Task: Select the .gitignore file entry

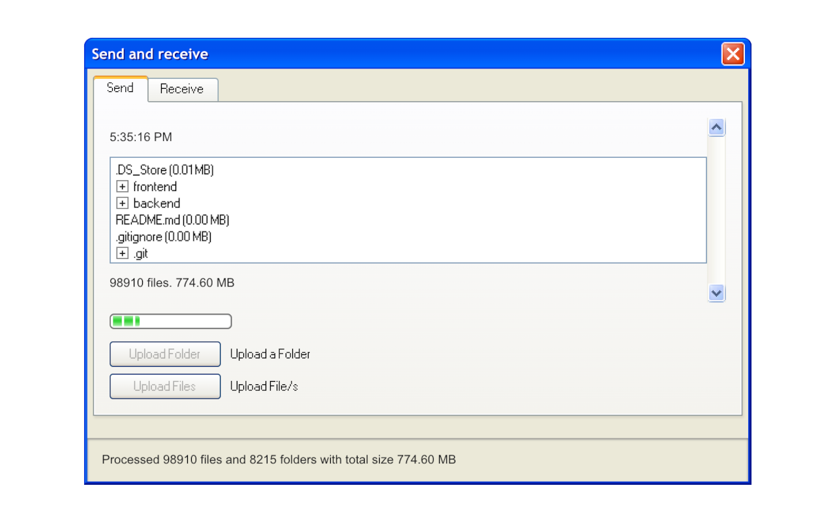Action: pyautogui.click(x=164, y=237)
